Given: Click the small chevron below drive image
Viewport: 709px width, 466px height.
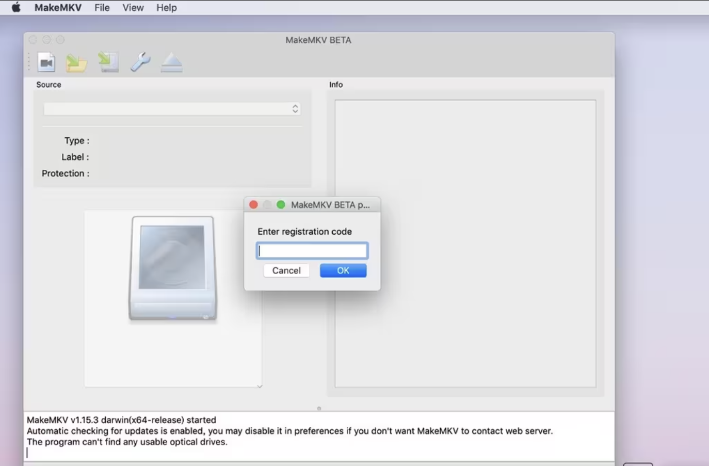Looking at the screenshot, I should pos(260,386).
